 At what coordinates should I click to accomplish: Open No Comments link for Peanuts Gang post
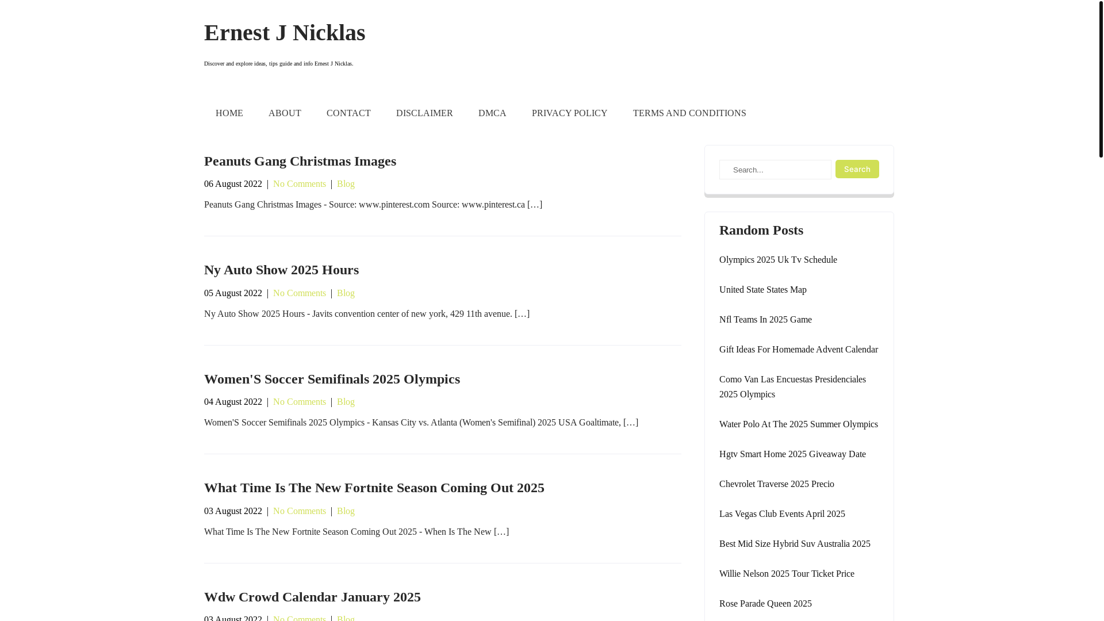click(300, 184)
